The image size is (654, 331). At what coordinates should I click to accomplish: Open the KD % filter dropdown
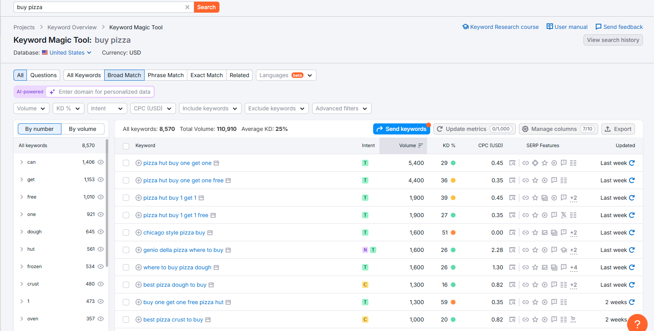68,108
